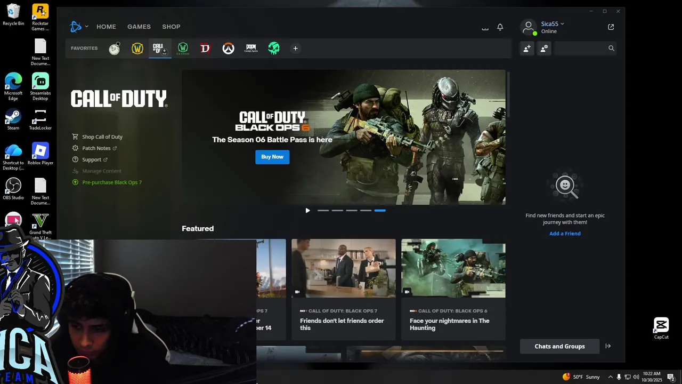
Task: Go to the HOME tab
Action: [x=106, y=27]
